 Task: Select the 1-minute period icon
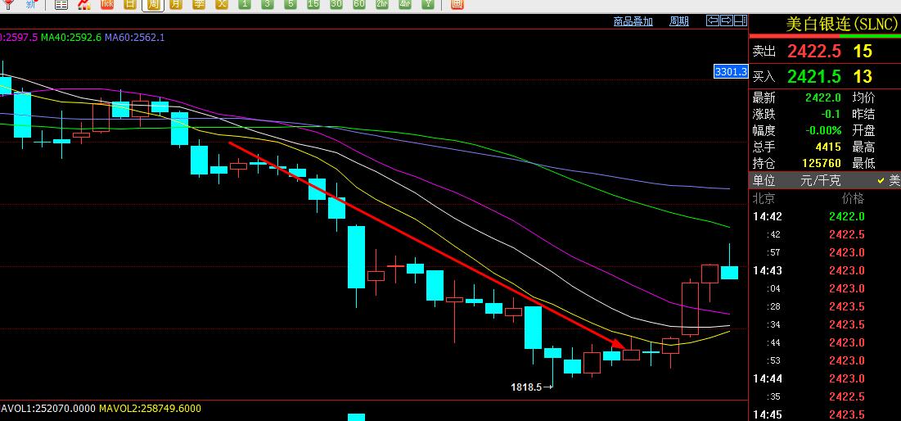click(245, 5)
